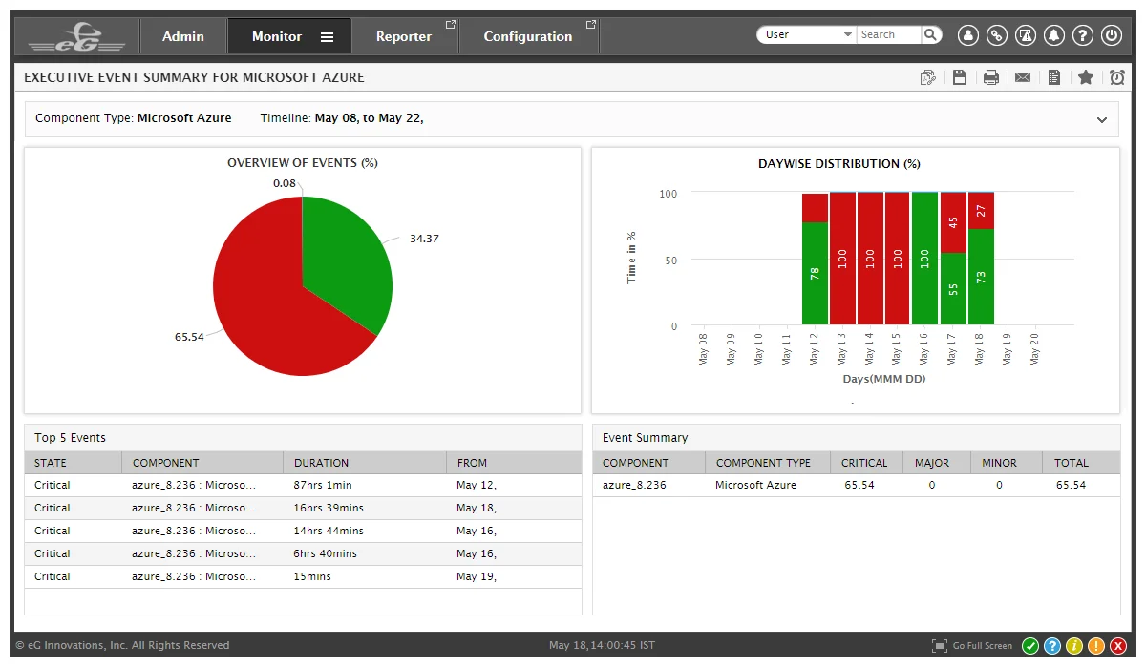1146x667 pixels.
Task: Click the green May 12 bar segment
Action: coord(815,274)
